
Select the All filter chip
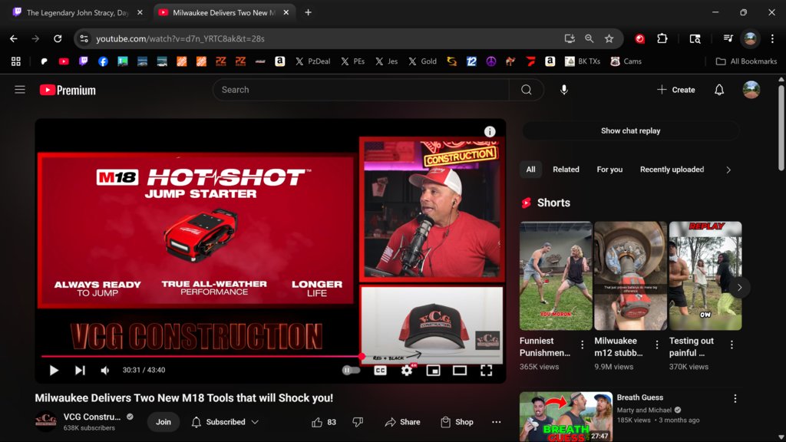pyautogui.click(x=531, y=170)
